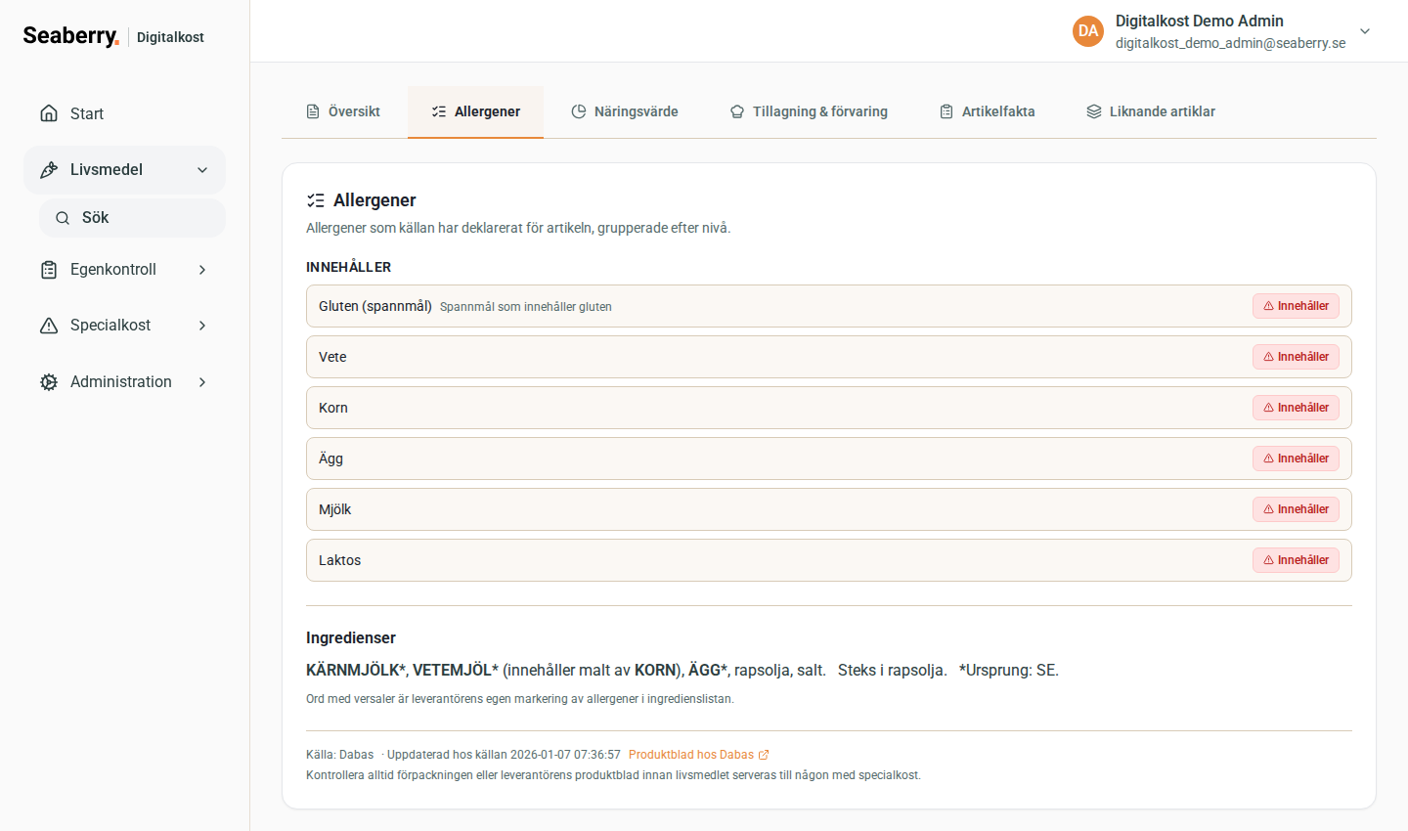Click the Innehåller badge for Ägg
The width and height of the screenshot is (1408, 831).
(1296, 459)
